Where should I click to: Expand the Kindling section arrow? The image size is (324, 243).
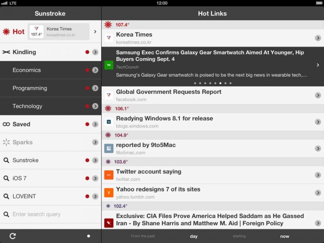coord(95,52)
